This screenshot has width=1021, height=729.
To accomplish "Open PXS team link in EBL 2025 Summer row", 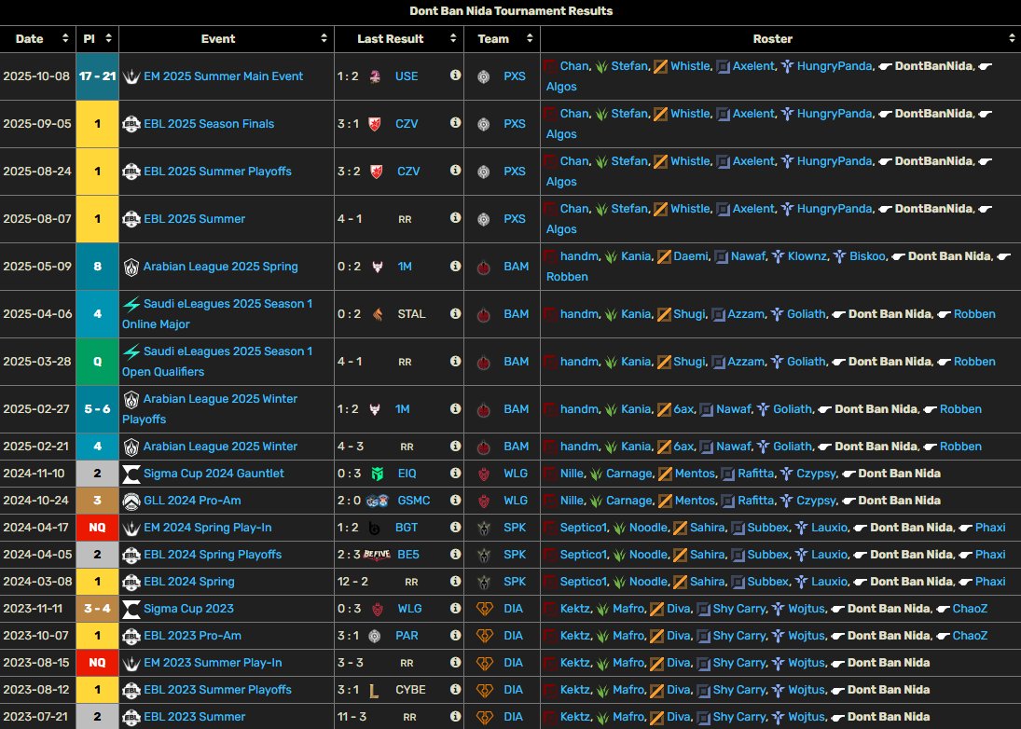I will [515, 219].
